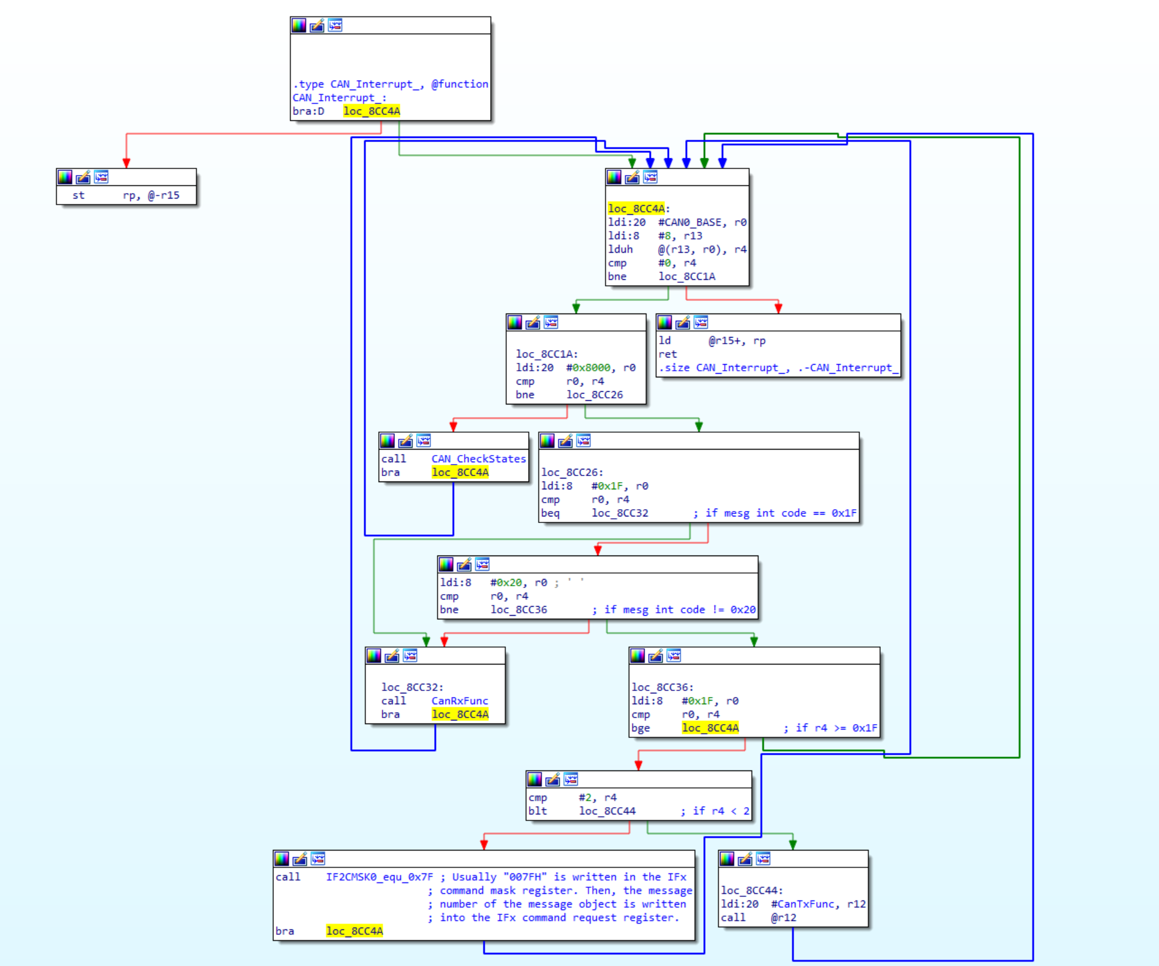Click graph icon in CAN_Interrupt_ entry node header
1159x966 pixels.
[x=335, y=25]
